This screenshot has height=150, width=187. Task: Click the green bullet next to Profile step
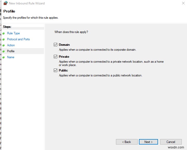(x=4, y=51)
